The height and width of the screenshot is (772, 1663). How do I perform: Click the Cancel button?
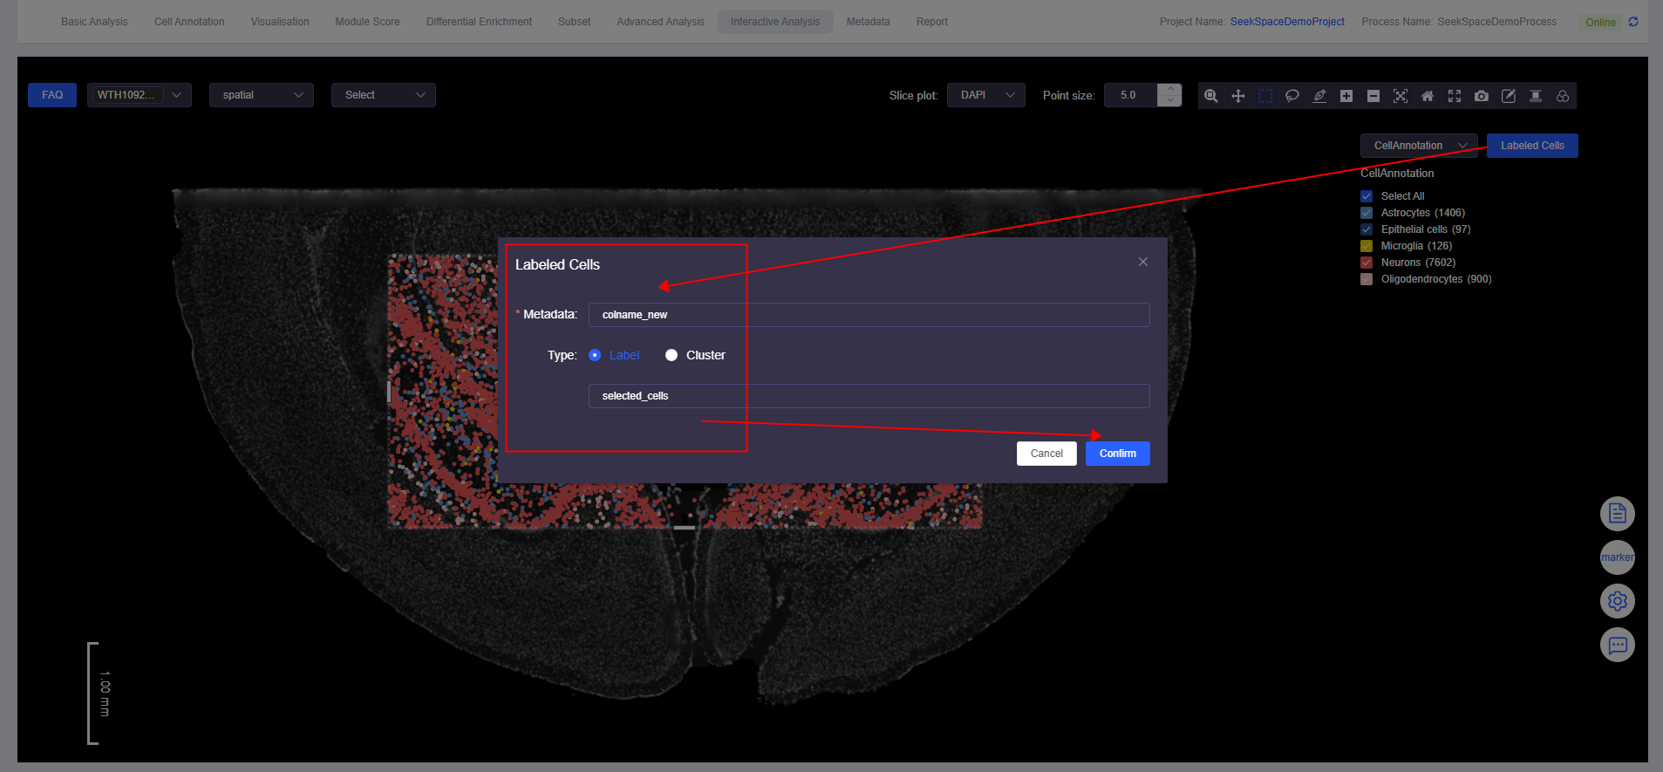1046,454
